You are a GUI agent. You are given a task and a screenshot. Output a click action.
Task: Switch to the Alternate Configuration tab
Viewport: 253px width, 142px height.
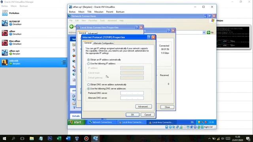(x=104, y=43)
